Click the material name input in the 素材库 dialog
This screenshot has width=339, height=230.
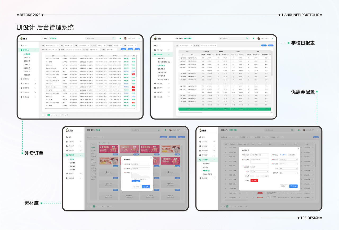(141, 169)
